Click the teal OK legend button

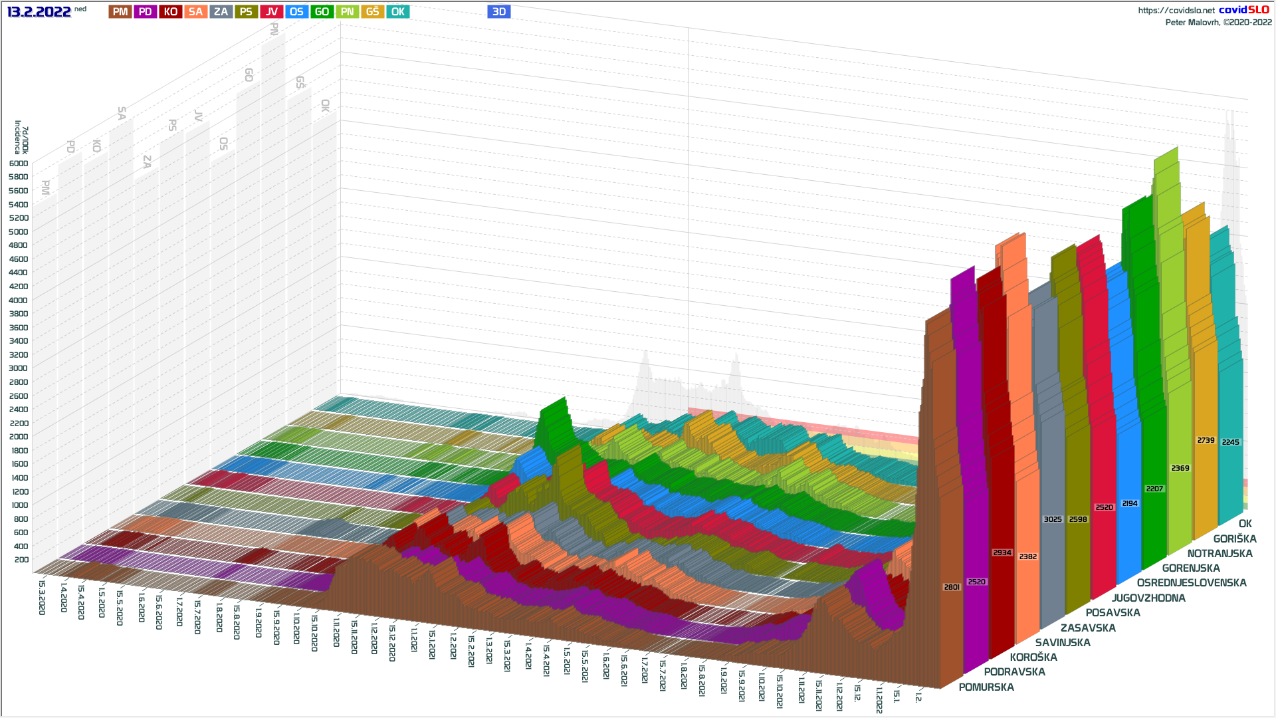tap(397, 11)
